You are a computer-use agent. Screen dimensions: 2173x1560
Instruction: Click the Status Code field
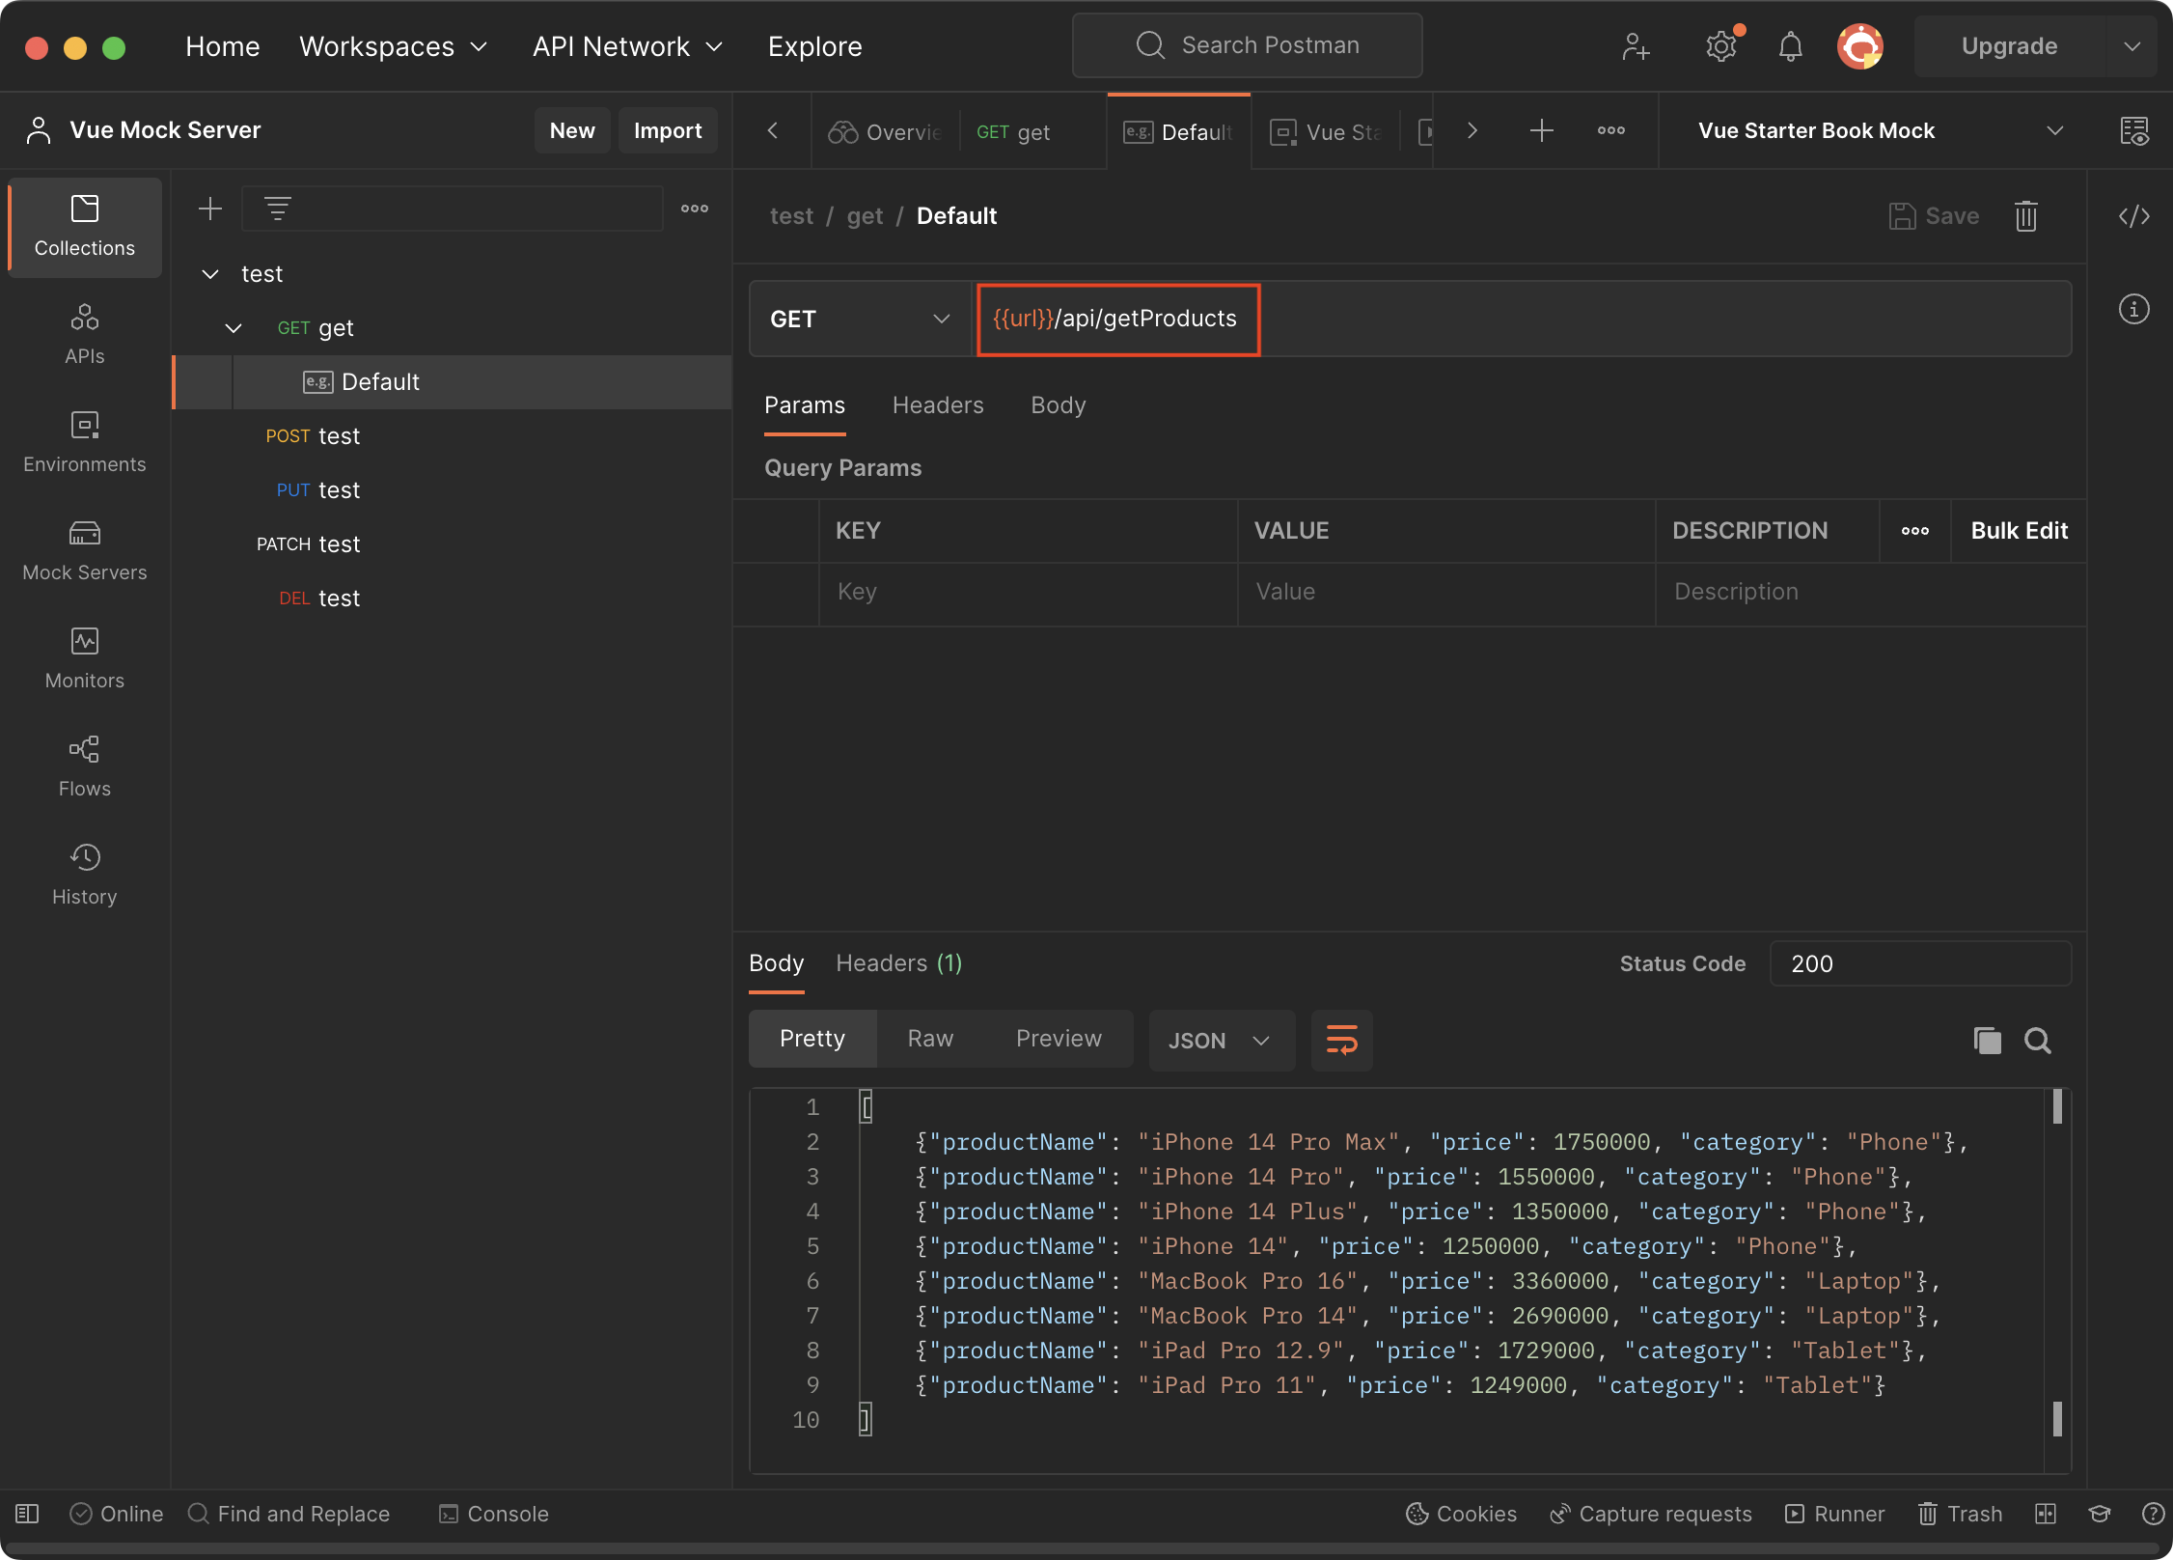click(1920, 963)
